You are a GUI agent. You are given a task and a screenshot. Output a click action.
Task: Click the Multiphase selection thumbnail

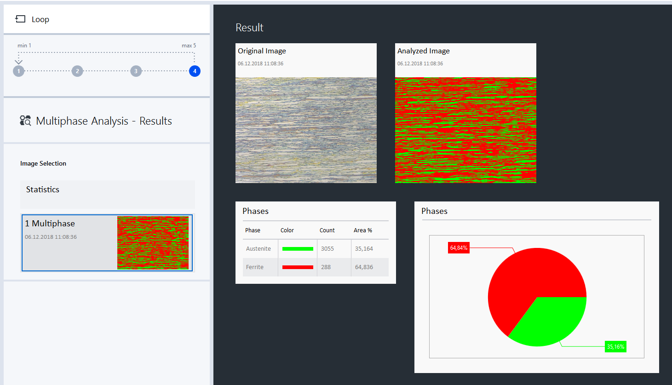(154, 242)
